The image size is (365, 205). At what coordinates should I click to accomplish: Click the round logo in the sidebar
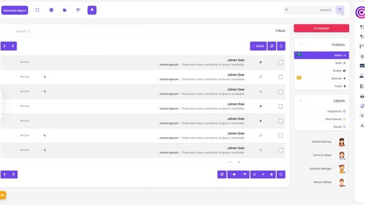[360, 13]
